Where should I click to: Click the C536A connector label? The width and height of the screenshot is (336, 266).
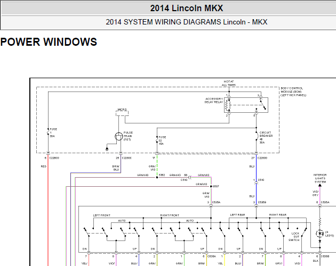212,256
